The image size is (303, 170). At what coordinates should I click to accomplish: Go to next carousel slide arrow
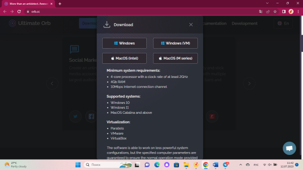[x=250, y=84]
